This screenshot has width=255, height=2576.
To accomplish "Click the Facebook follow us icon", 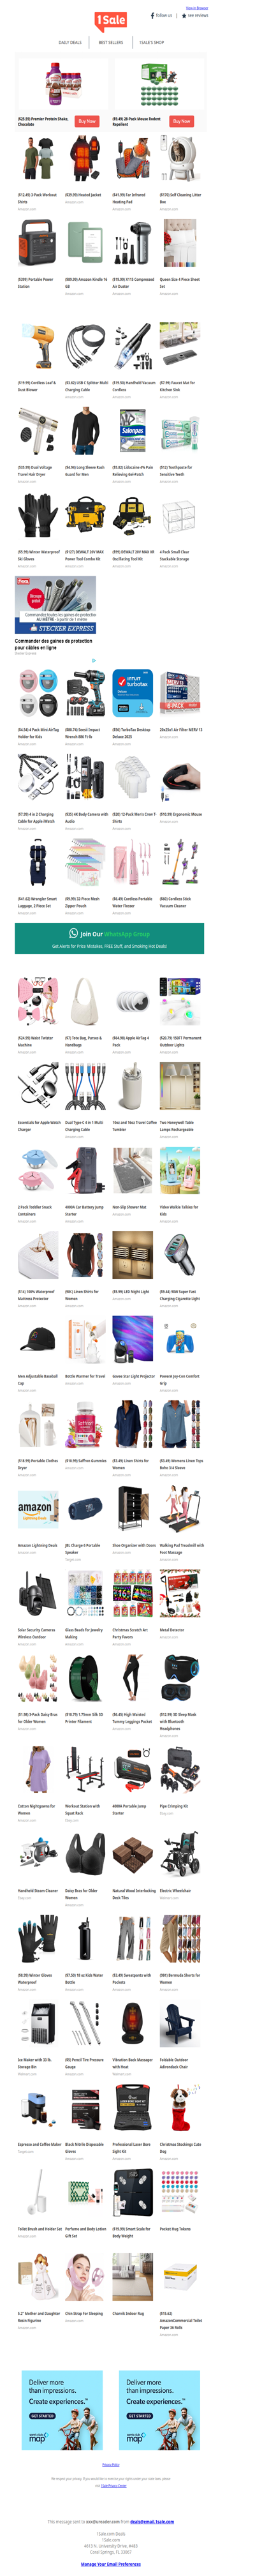I will pos(152,16).
